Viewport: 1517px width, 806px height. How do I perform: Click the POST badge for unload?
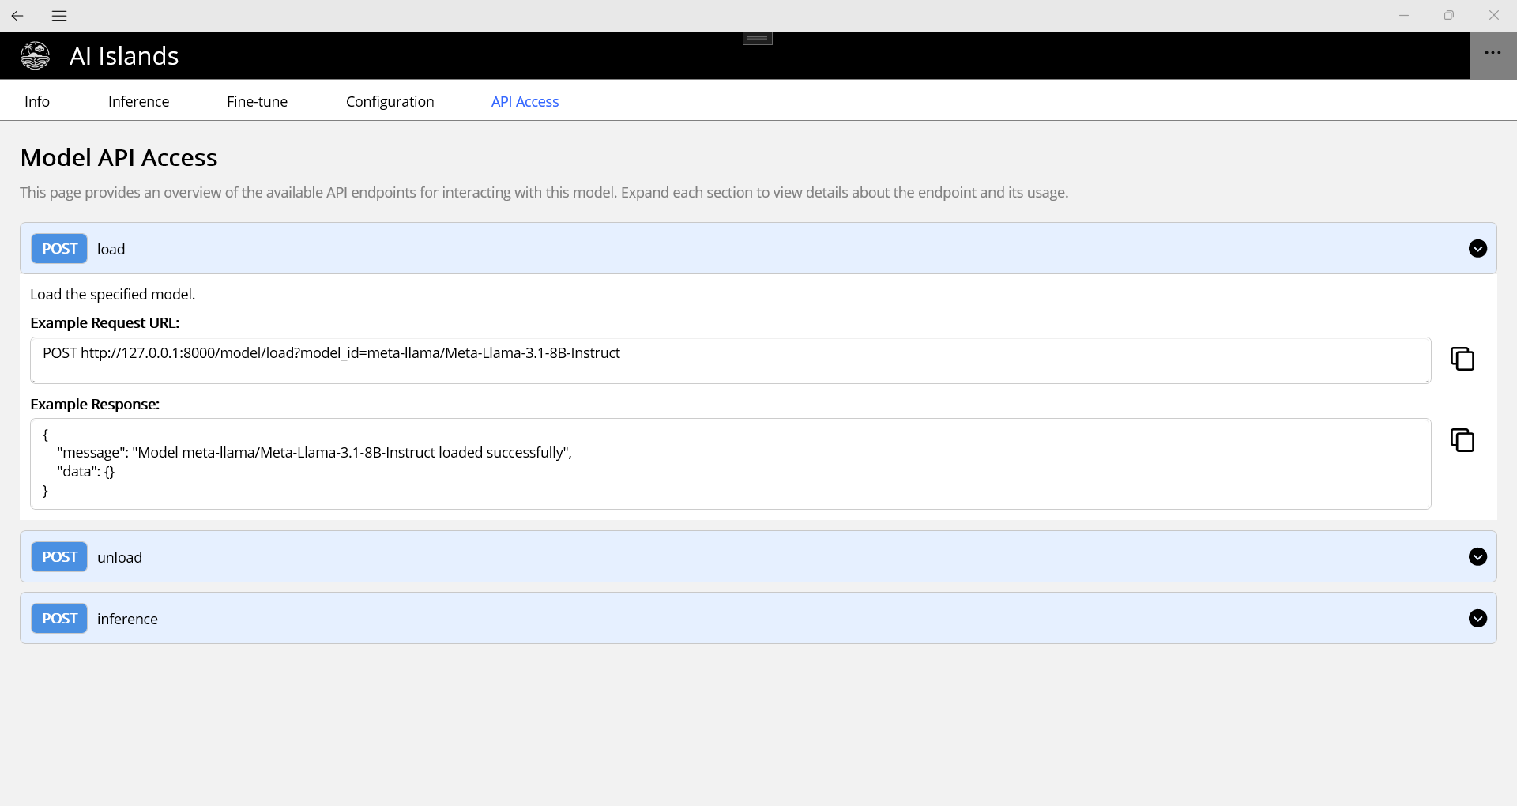[x=59, y=557]
